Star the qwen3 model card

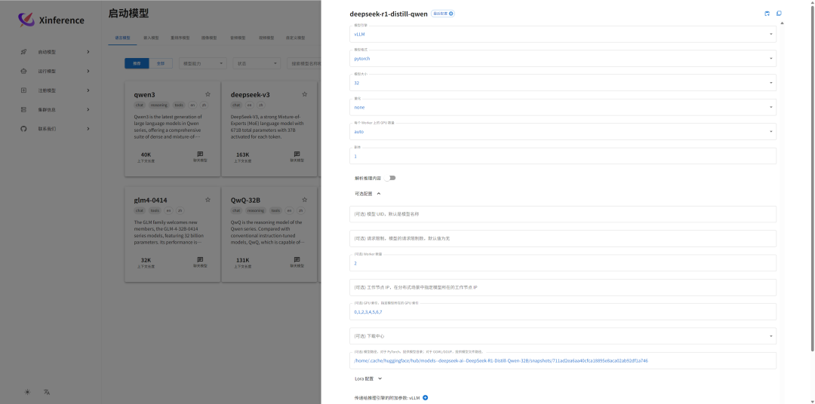tap(208, 94)
